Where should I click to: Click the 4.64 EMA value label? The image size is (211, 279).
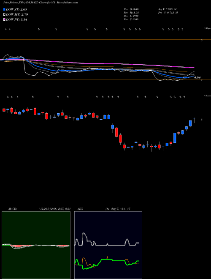[197, 77]
